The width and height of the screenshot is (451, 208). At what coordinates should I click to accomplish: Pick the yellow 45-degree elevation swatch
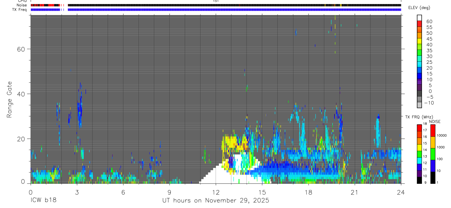[x=419, y=41]
